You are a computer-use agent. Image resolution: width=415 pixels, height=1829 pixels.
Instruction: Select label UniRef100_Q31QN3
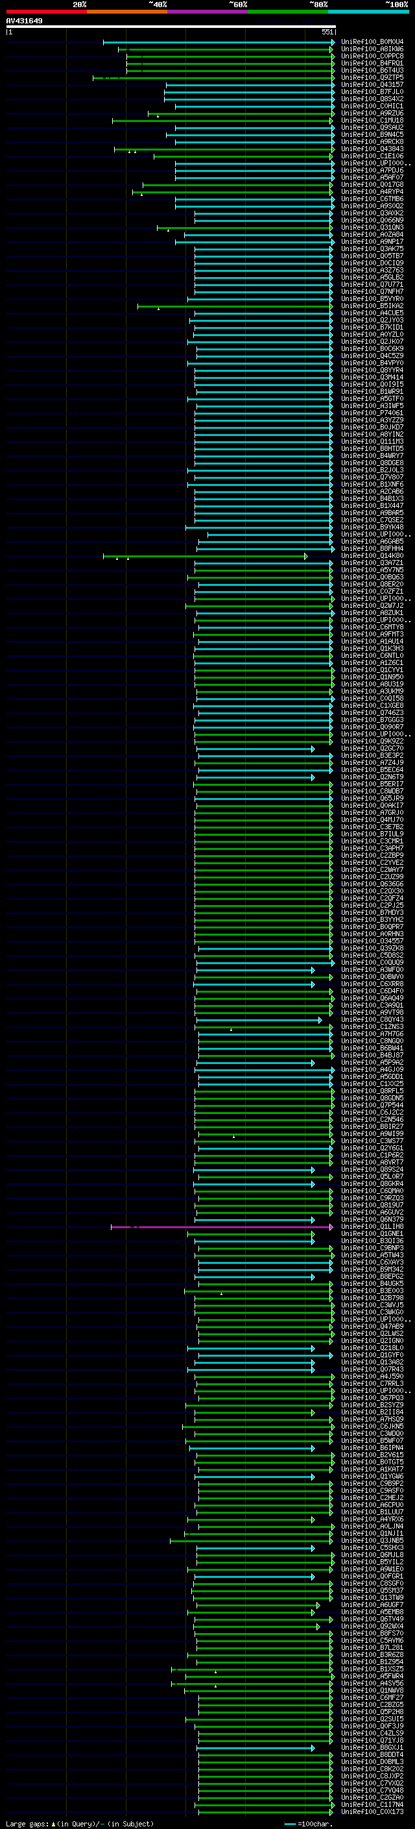[372, 227]
